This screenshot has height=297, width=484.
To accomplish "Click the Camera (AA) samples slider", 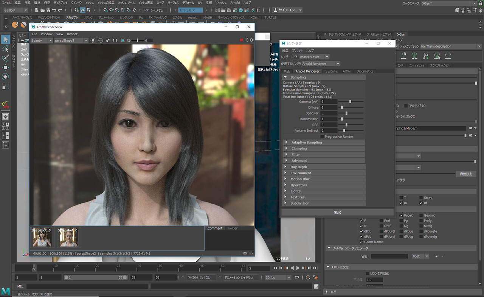I will (351, 101).
